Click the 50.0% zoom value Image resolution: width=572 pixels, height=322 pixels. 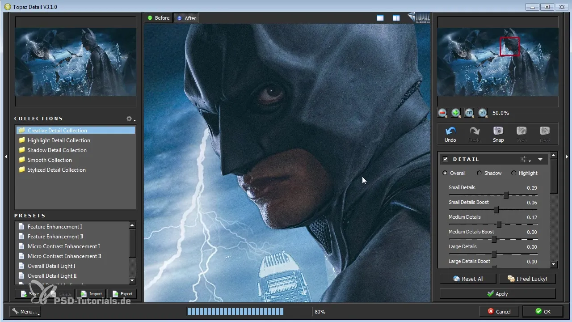(x=500, y=113)
